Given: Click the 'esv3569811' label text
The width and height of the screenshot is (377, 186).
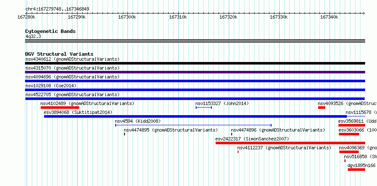Looking at the screenshot, I should (x=351, y=121).
